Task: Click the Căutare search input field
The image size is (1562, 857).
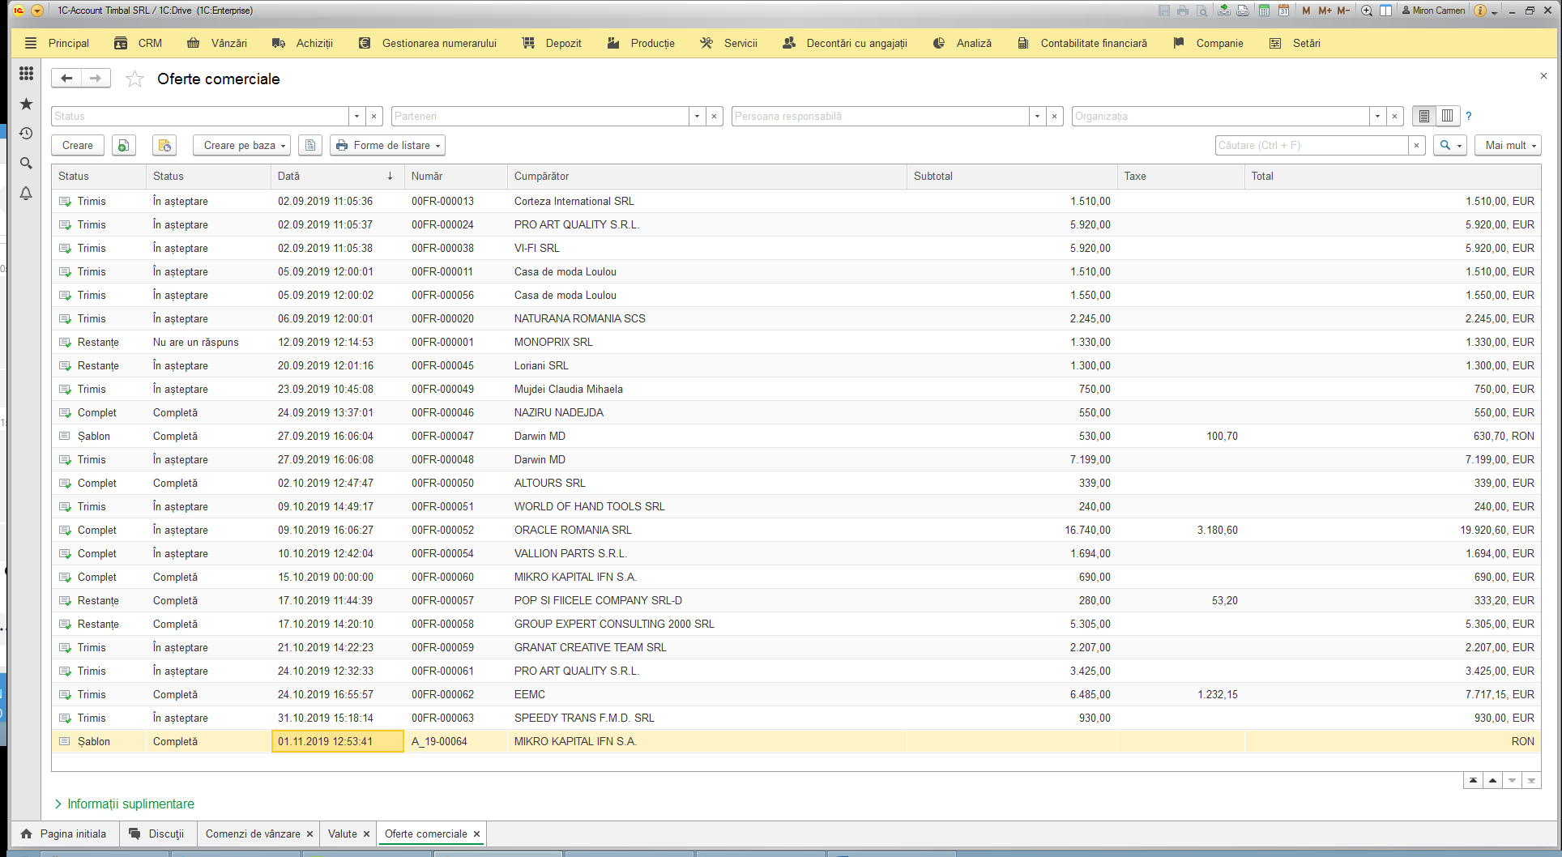Action: (1312, 146)
